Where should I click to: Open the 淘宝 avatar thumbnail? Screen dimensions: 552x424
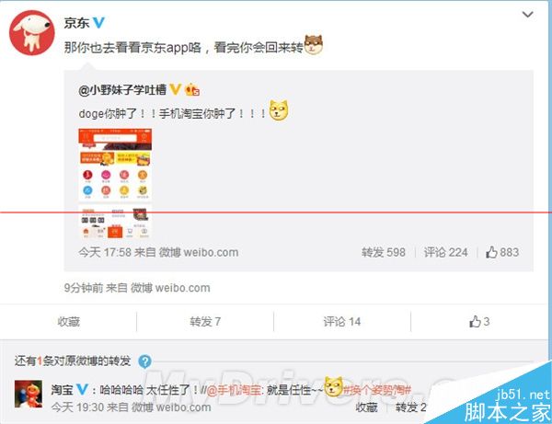(29, 394)
